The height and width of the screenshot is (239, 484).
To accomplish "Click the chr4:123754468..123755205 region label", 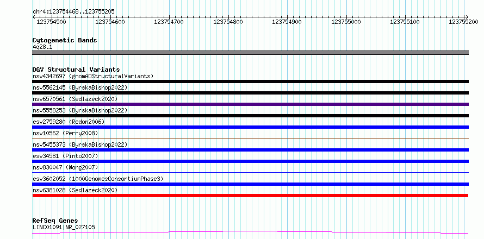I will 73,12.
